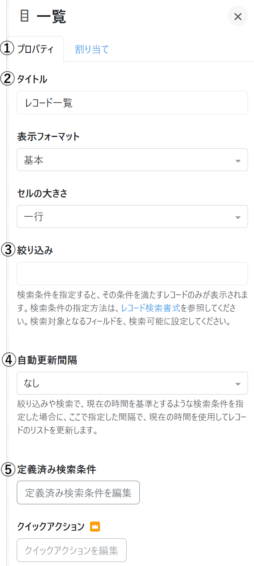254x566 pixels.
Task: Open the 表示フォーマット dropdown
Action: 132,160
